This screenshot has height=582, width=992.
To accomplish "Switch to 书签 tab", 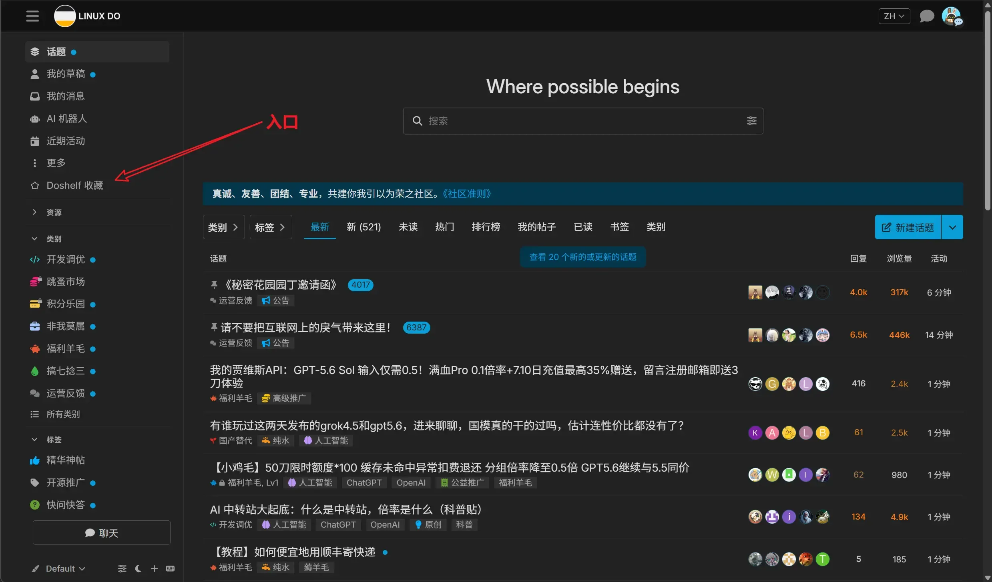I will click(x=619, y=227).
